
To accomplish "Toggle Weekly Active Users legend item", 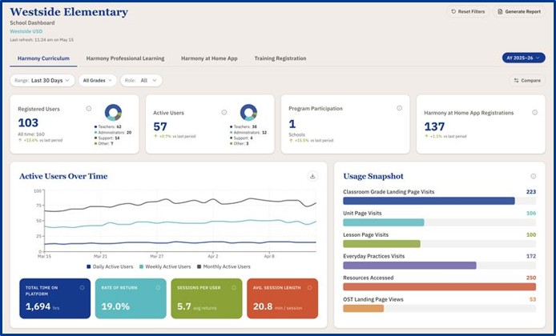I will point(165,266).
